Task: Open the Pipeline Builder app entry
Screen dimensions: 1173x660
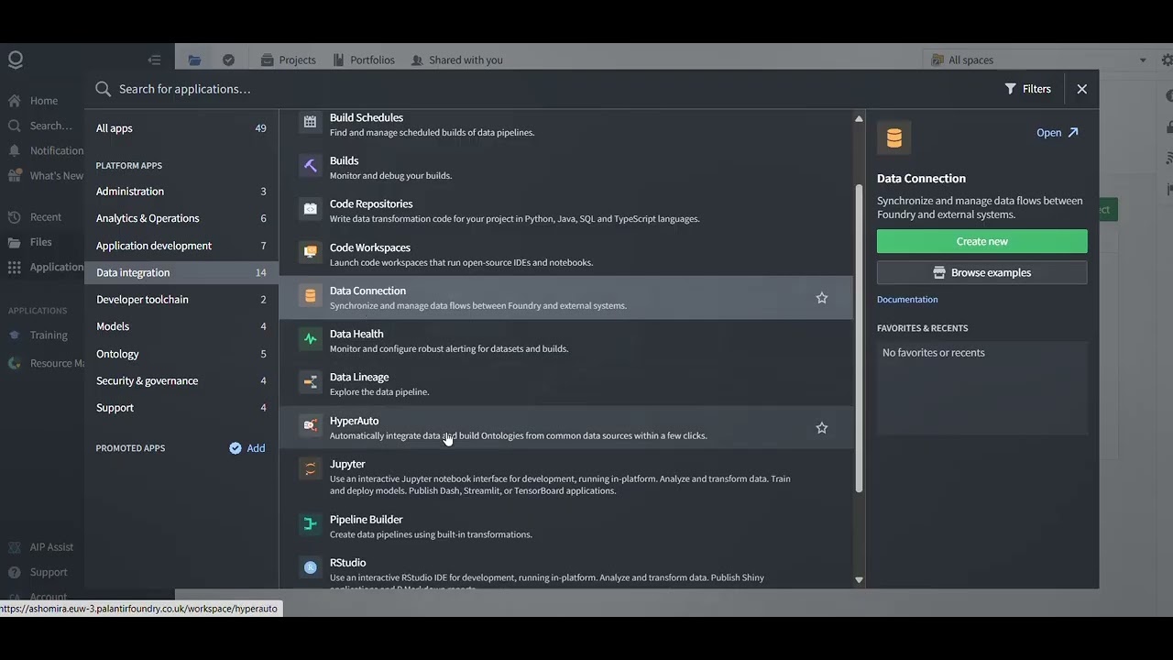Action: coord(565,526)
